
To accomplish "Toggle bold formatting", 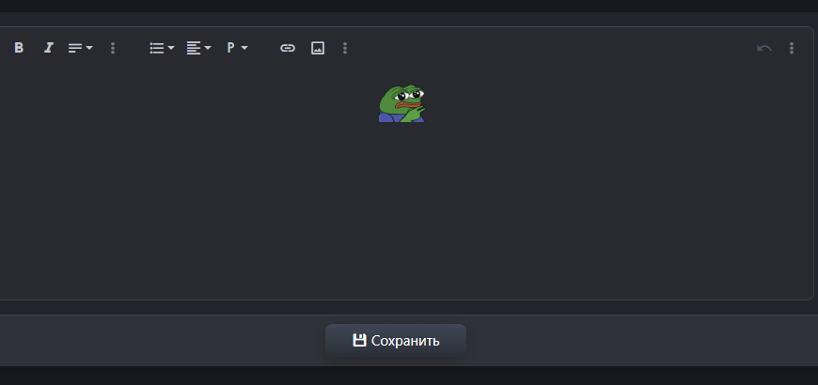I will [x=19, y=48].
